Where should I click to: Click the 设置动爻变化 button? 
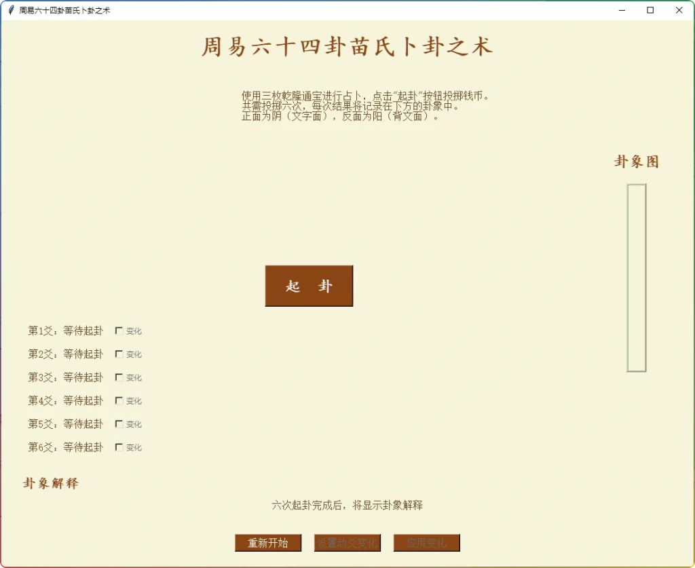(x=347, y=543)
